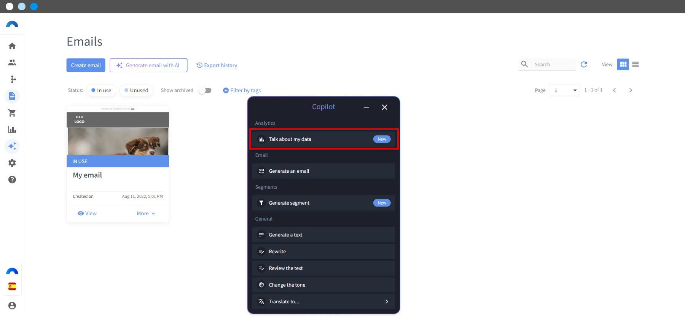685x317 pixels.
Task: Open the Analytics bar chart sidebar icon
Action: tap(12, 129)
